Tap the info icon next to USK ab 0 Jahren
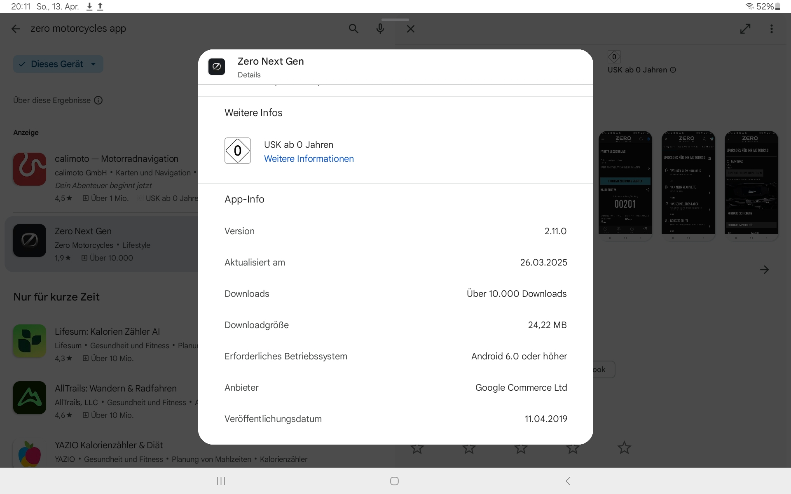 point(673,70)
